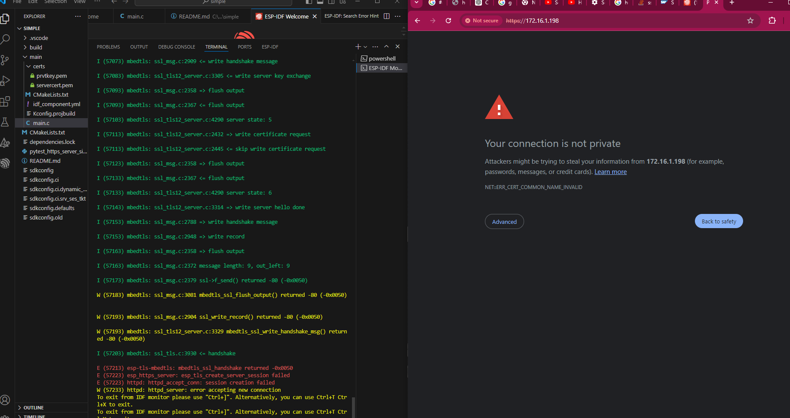
Task: Switch to the PROBLEMS panel tab
Action: click(108, 47)
